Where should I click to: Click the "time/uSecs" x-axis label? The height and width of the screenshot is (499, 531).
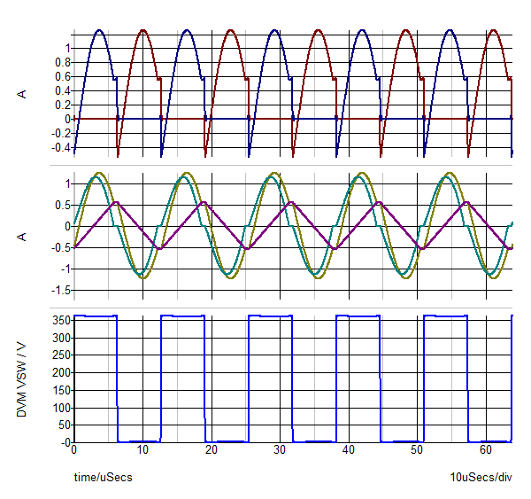pos(103,478)
